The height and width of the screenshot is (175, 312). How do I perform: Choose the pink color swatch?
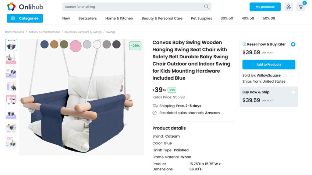tap(76, 46)
